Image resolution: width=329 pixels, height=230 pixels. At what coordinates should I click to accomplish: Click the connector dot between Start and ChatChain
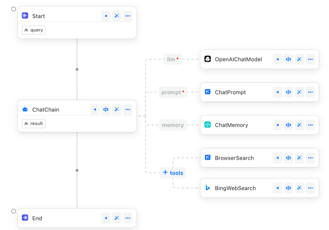pyautogui.click(x=77, y=69)
